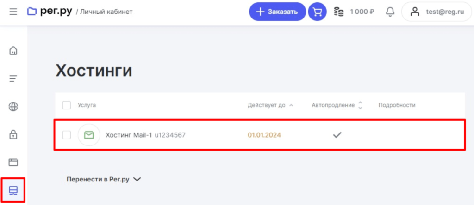
Task: Toggle the select-all checkbox in header
Action: pos(67,105)
